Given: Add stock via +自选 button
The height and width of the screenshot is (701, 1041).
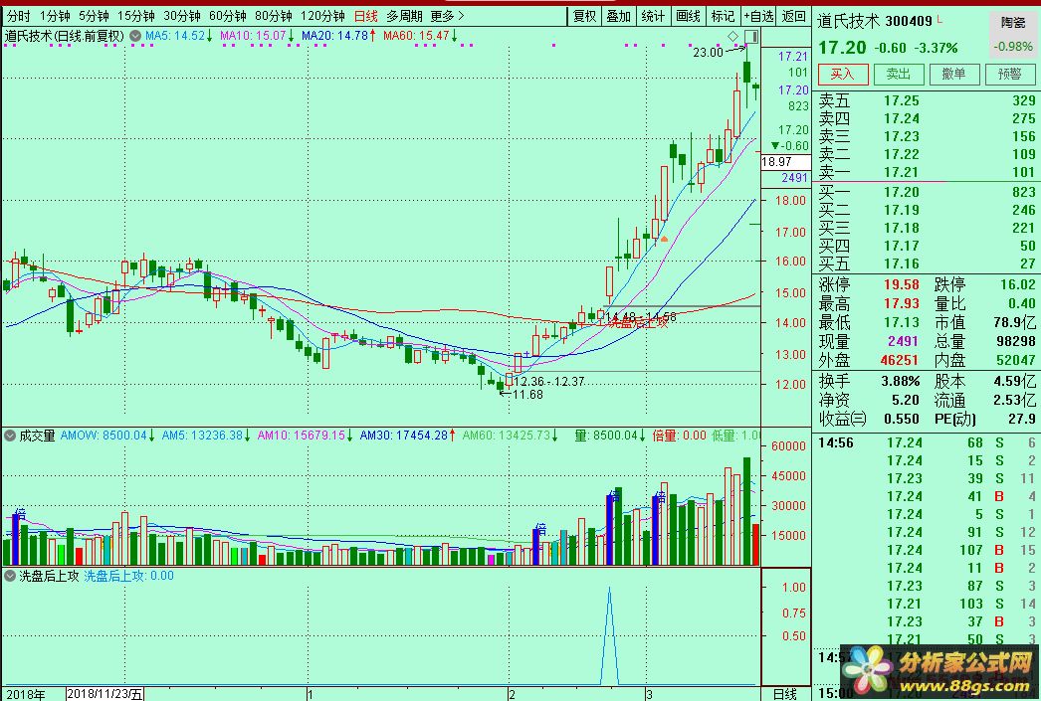Looking at the screenshot, I should pyautogui.click(x=758, y=16).
